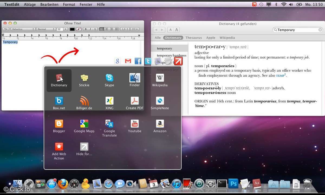Go forward in Dictionary history
Screen dimensions: 325x195
pyautogui.click(x=162, y=30)
